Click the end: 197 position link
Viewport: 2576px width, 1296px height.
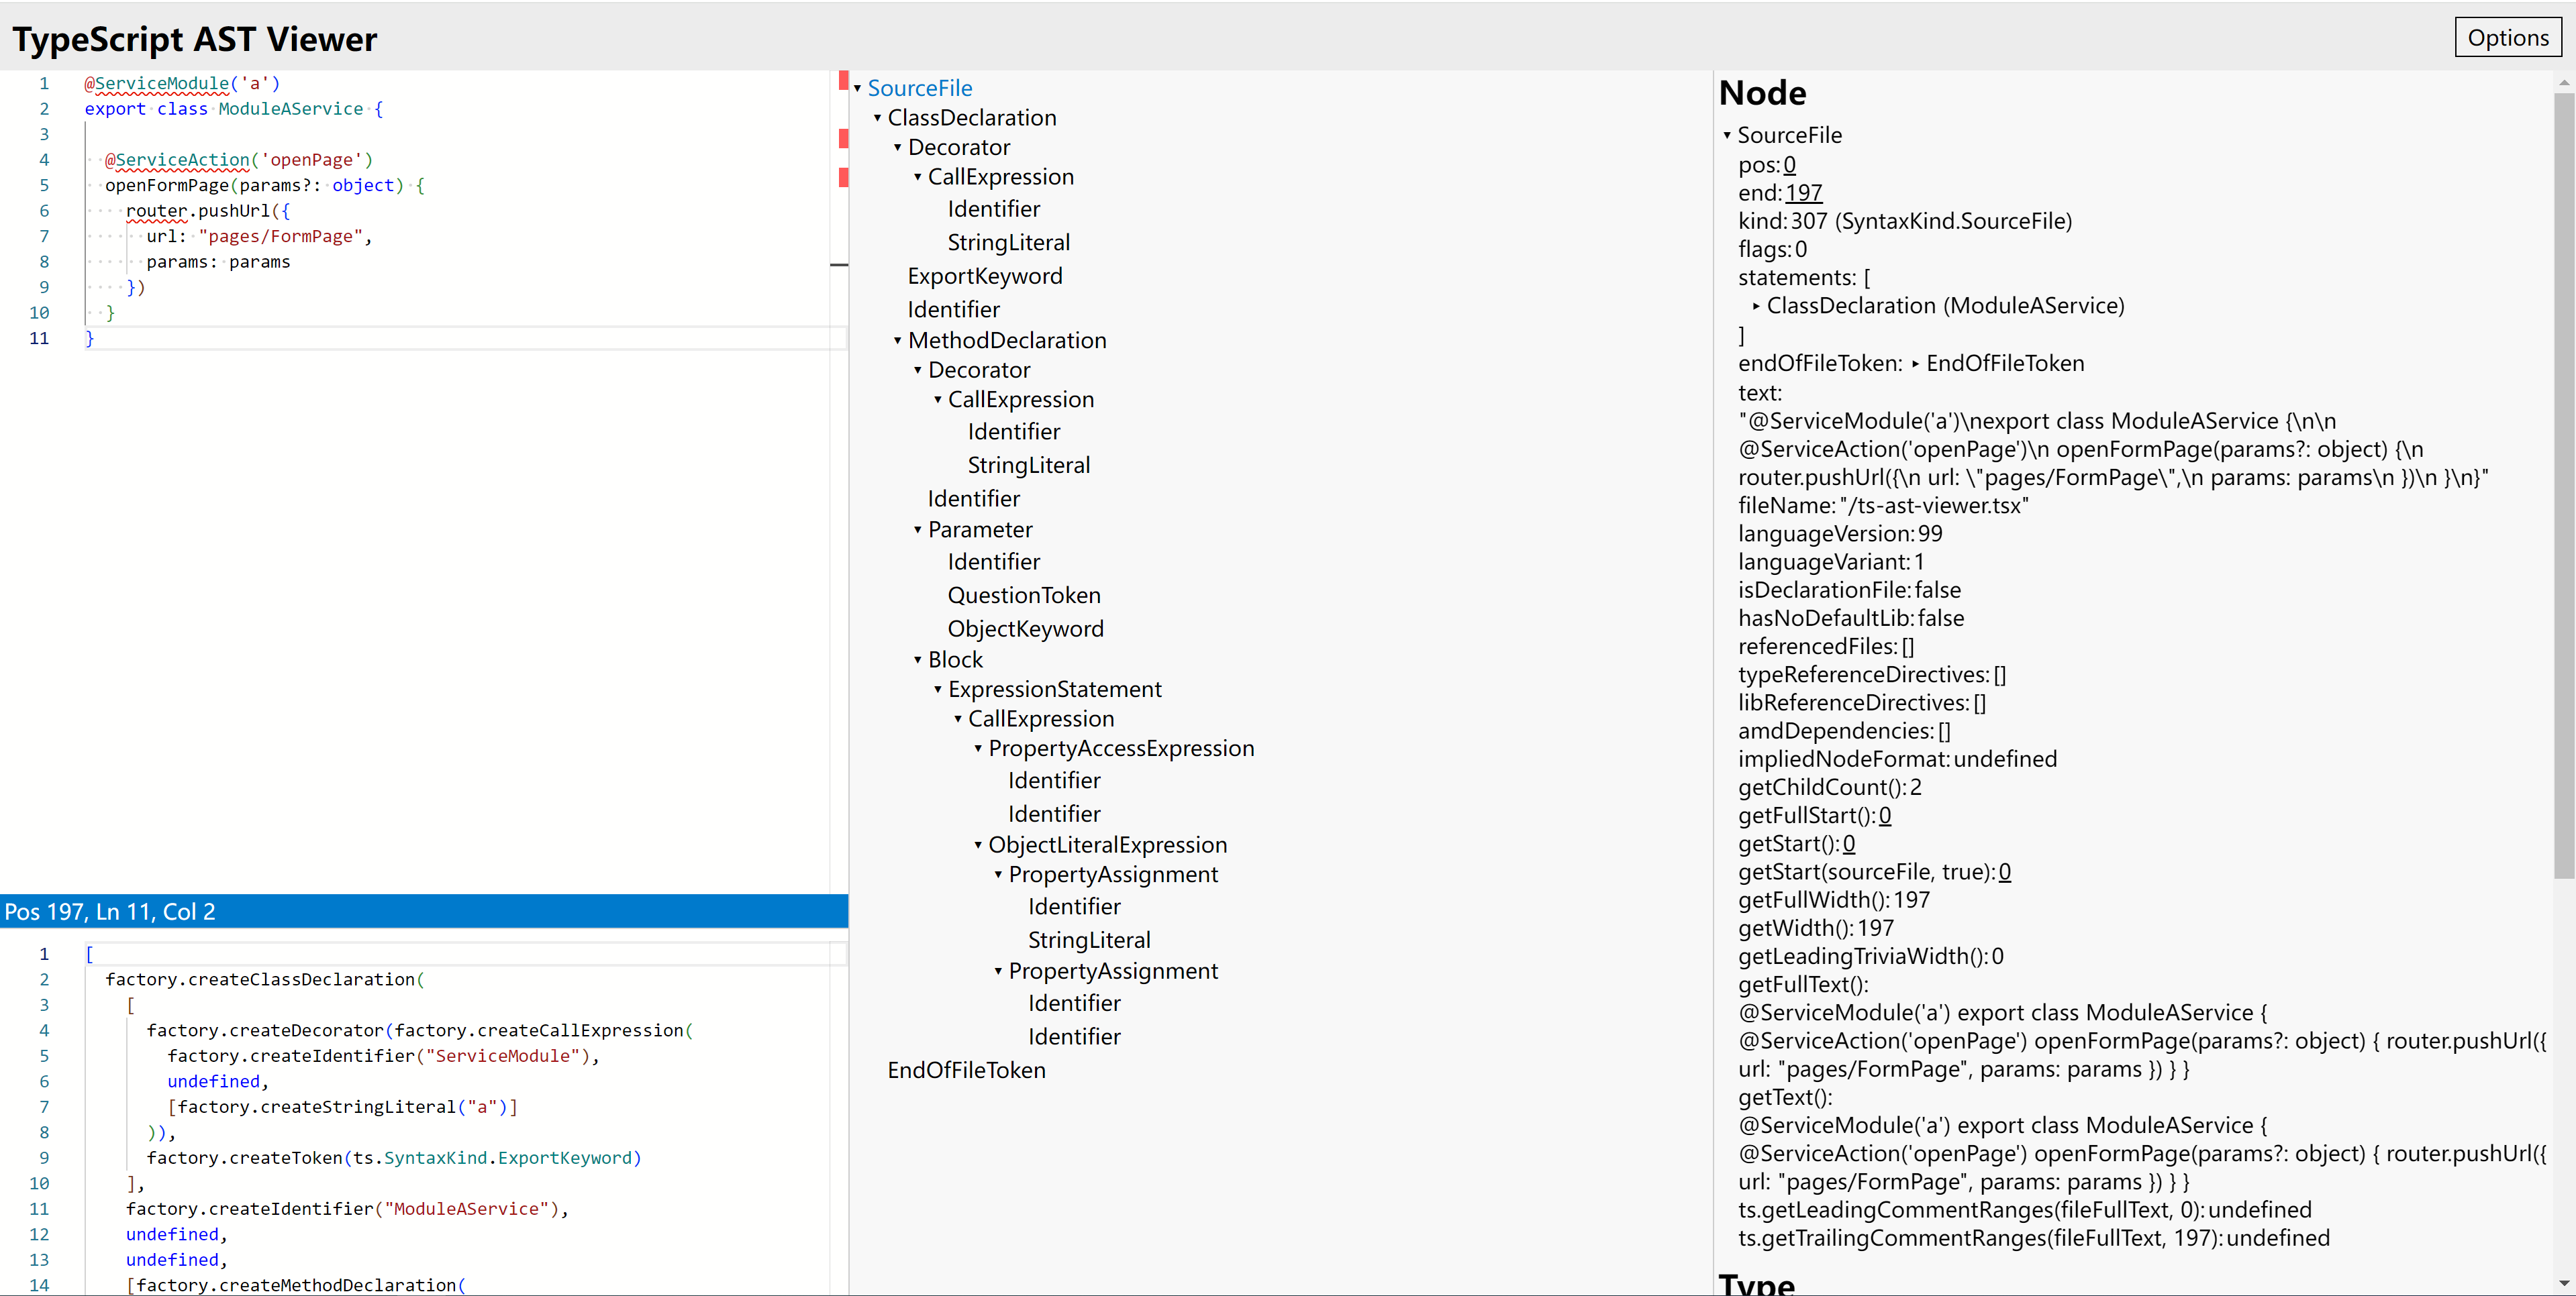pos(1803,193)
